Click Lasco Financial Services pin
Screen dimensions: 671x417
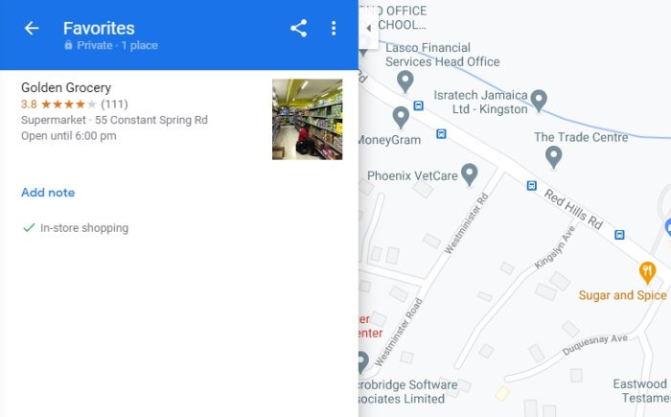coord(405,81)
